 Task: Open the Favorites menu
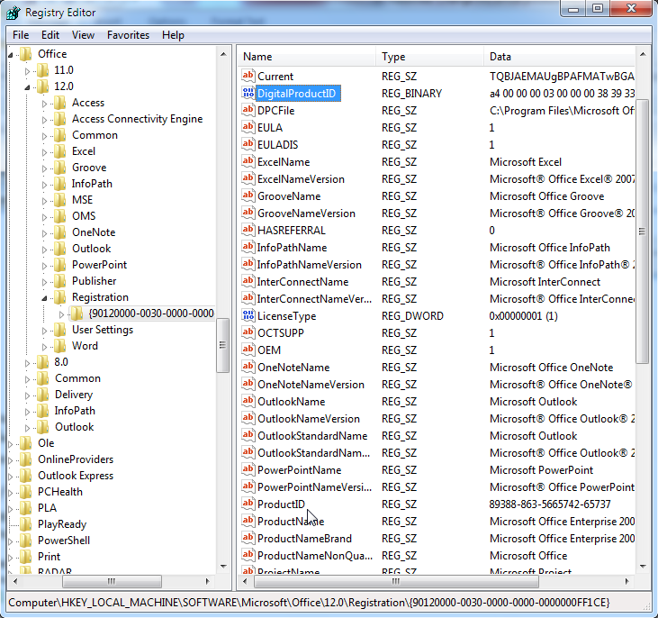pyautogui.click(x=128, y=35)
